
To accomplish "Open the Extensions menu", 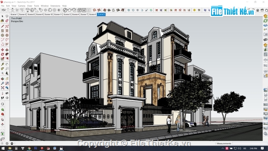I will tap(55, 6).
